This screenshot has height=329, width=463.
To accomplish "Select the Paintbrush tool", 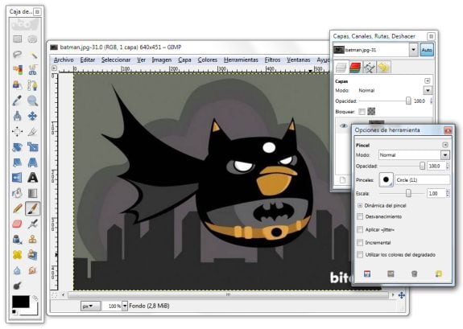I will [32, 208].
